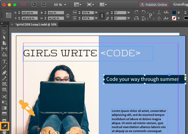Click the stroke swatch set to none
188x134 pixels.
174,18
